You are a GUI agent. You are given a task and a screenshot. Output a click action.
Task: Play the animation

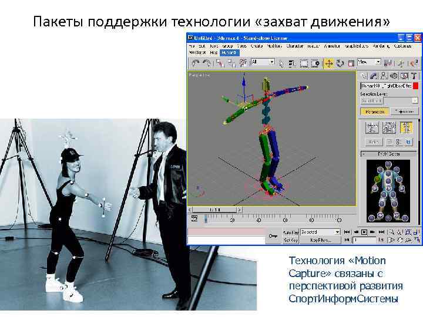tap(364, 232)
